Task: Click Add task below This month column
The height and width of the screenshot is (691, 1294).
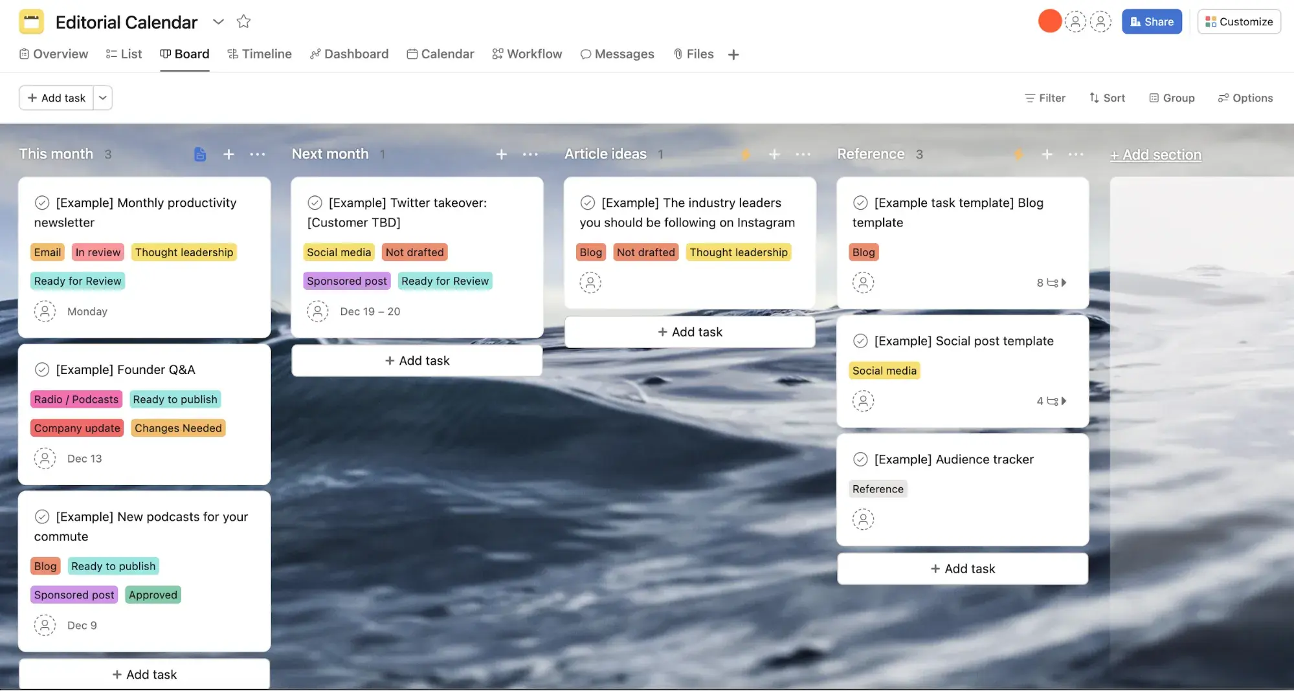Action: (144, 674)
